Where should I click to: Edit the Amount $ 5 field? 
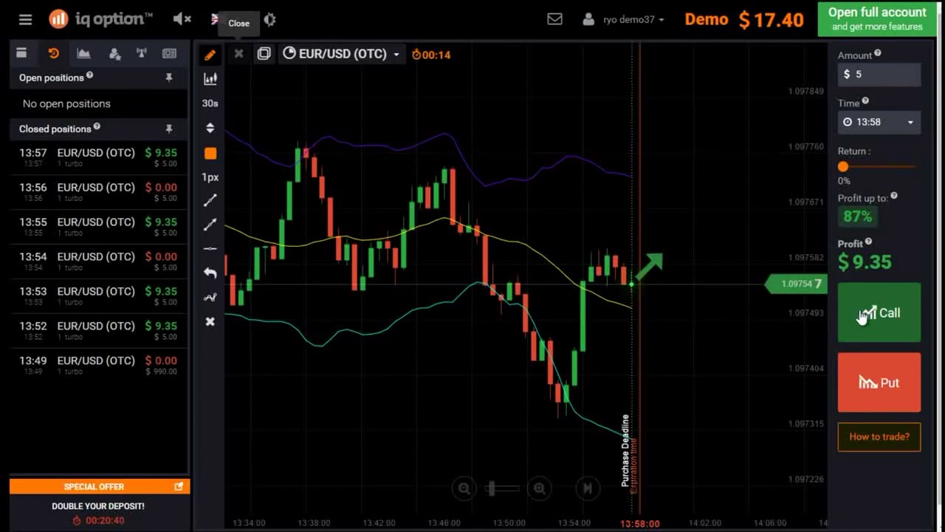click(879, 74)
